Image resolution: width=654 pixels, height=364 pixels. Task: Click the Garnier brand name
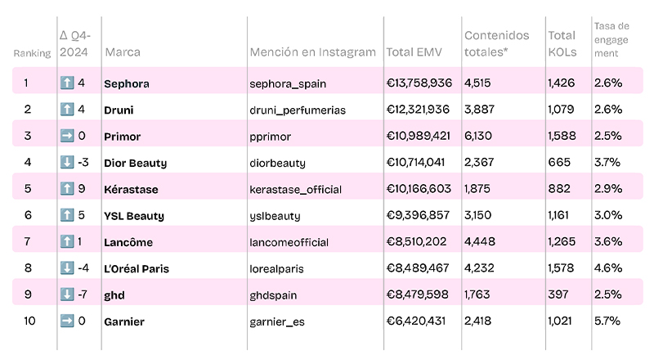pos(124,322)
